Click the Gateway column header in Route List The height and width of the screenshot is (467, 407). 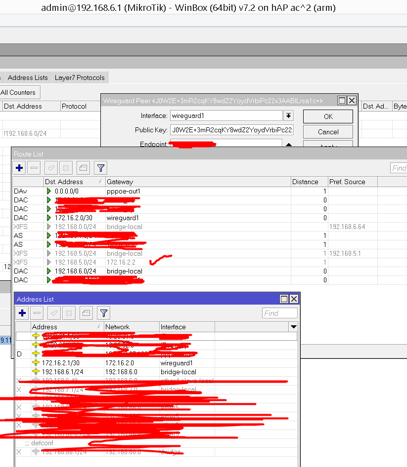click(x=198, y=182)
